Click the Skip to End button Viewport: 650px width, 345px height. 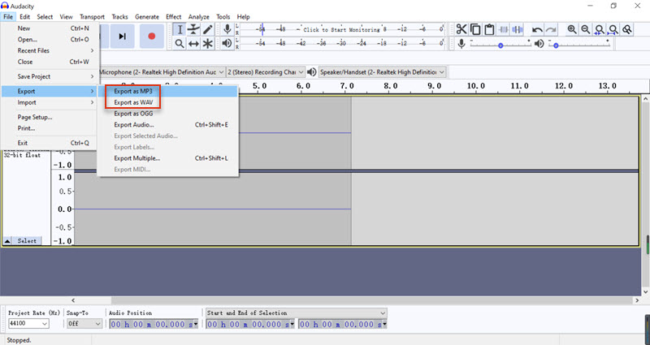click(123, 37)
